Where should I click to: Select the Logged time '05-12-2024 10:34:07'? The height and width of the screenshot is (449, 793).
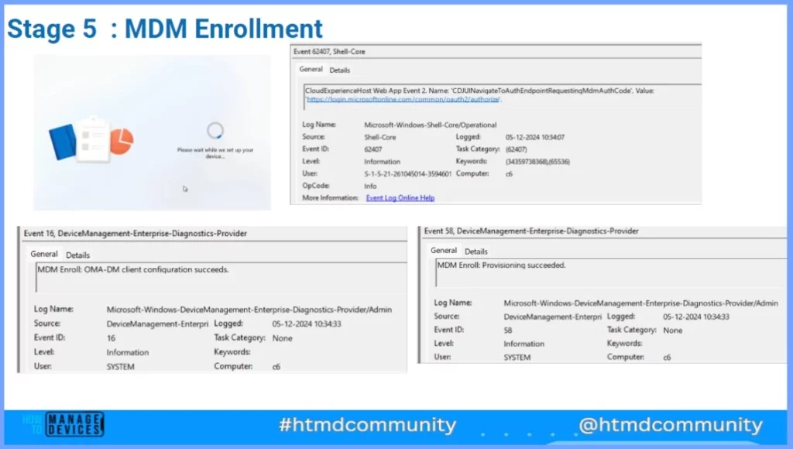point(535,137)
